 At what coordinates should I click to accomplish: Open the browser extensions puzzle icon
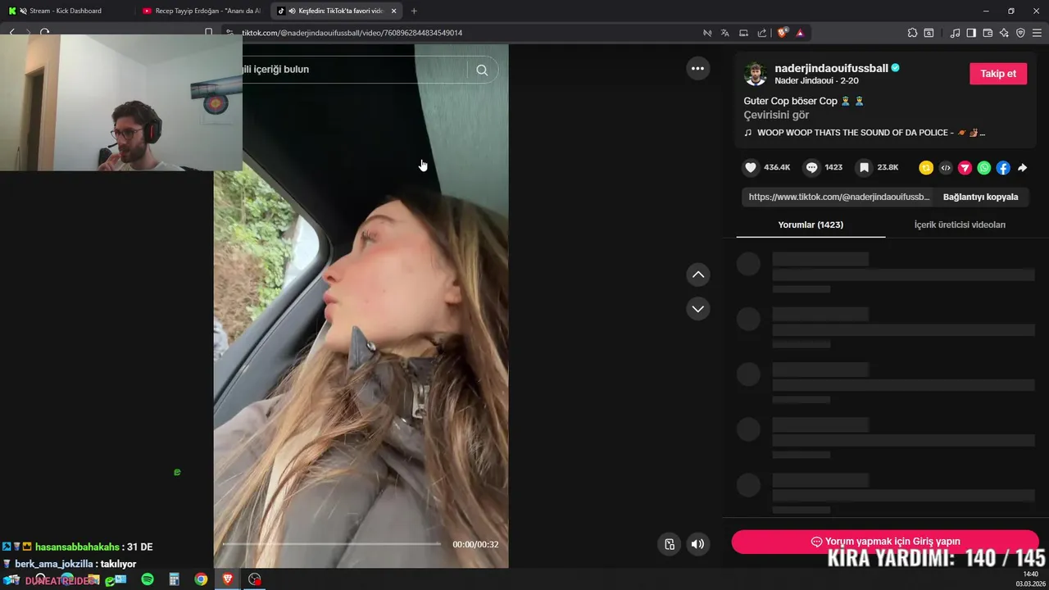click(912, 33)
